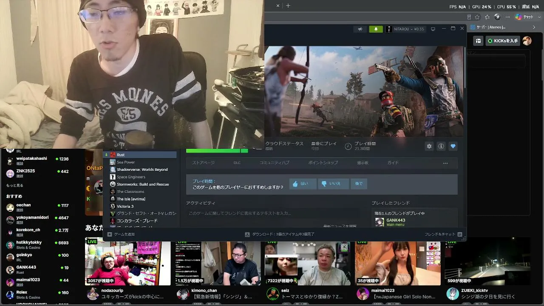Open the DLC tab
The height and width of the screenshot is (306, 544).
(x=237, y=163)
